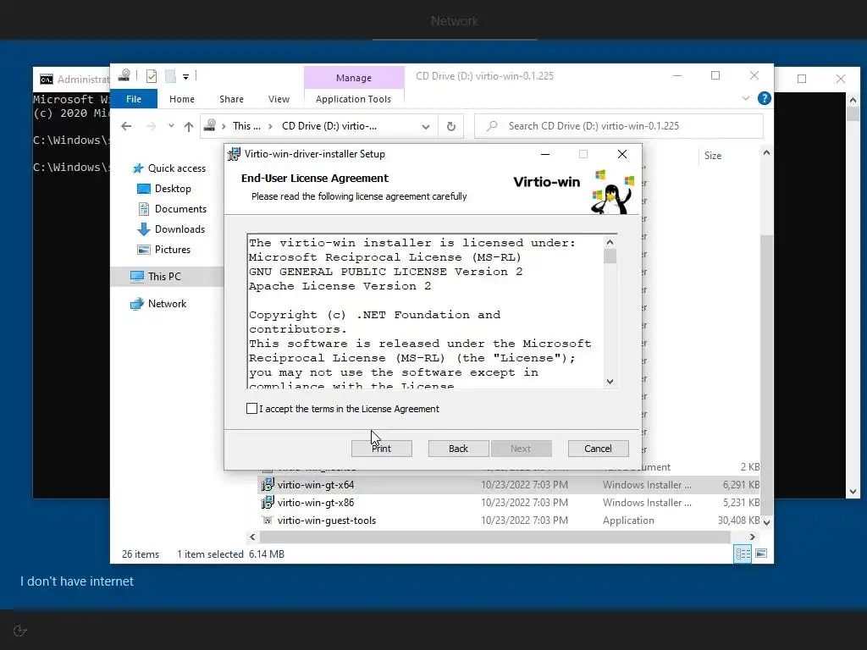Cancel the Virtio-win driver installer setup
867x650 pixels.
click(599, 449)
